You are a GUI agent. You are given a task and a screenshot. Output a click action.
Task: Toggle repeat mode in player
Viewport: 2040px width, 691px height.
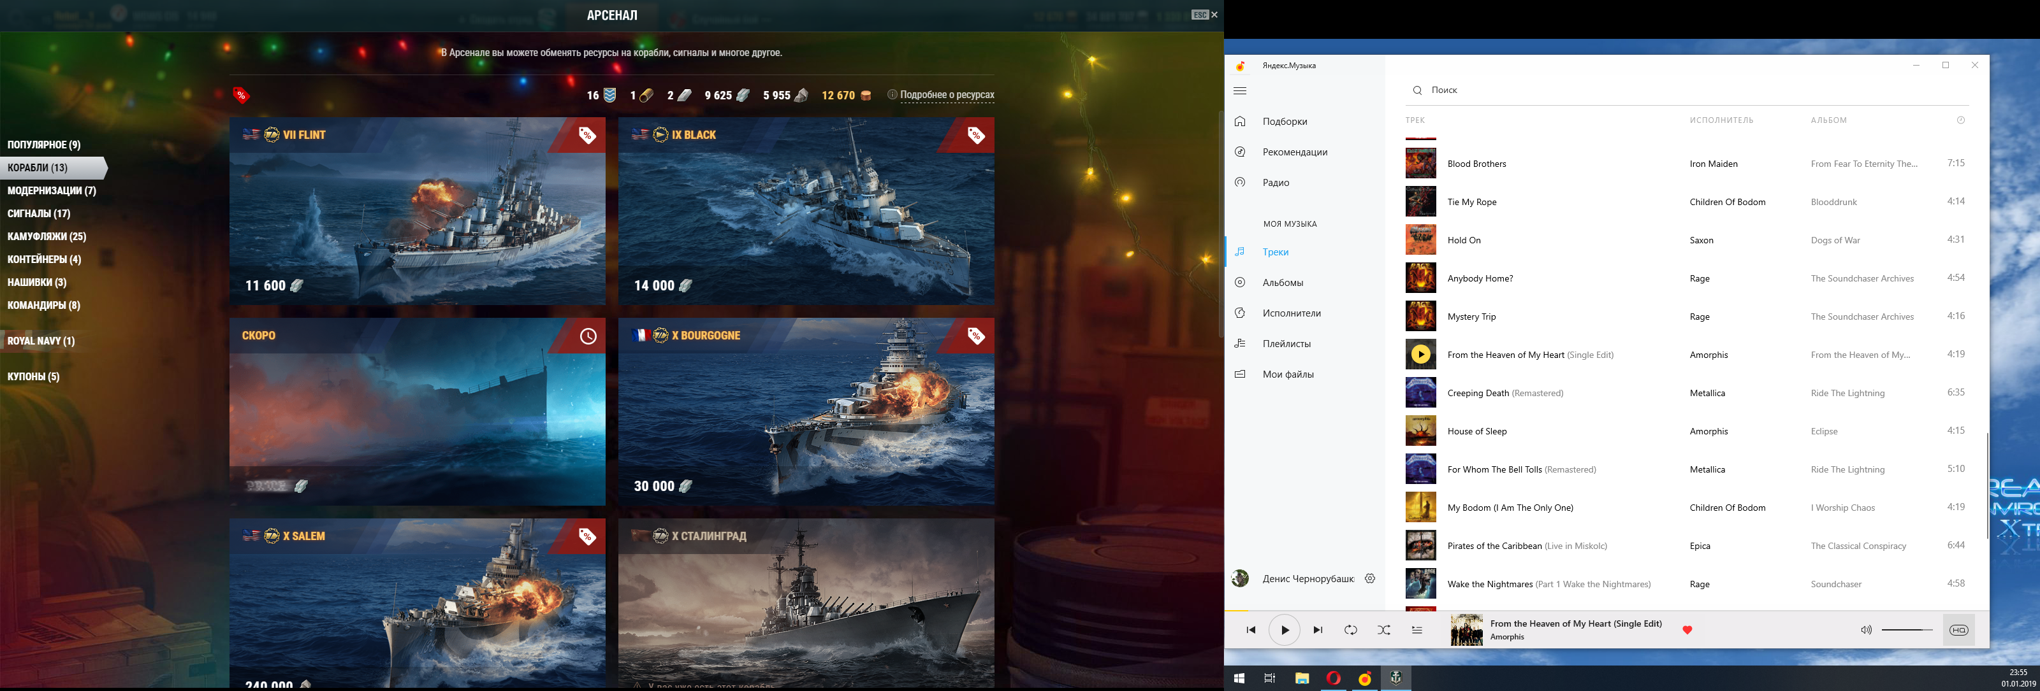point(1351,630)
